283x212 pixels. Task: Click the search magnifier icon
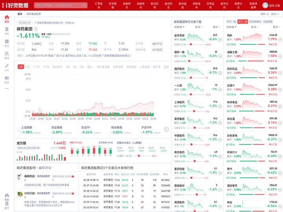click(x=84, y=5)
